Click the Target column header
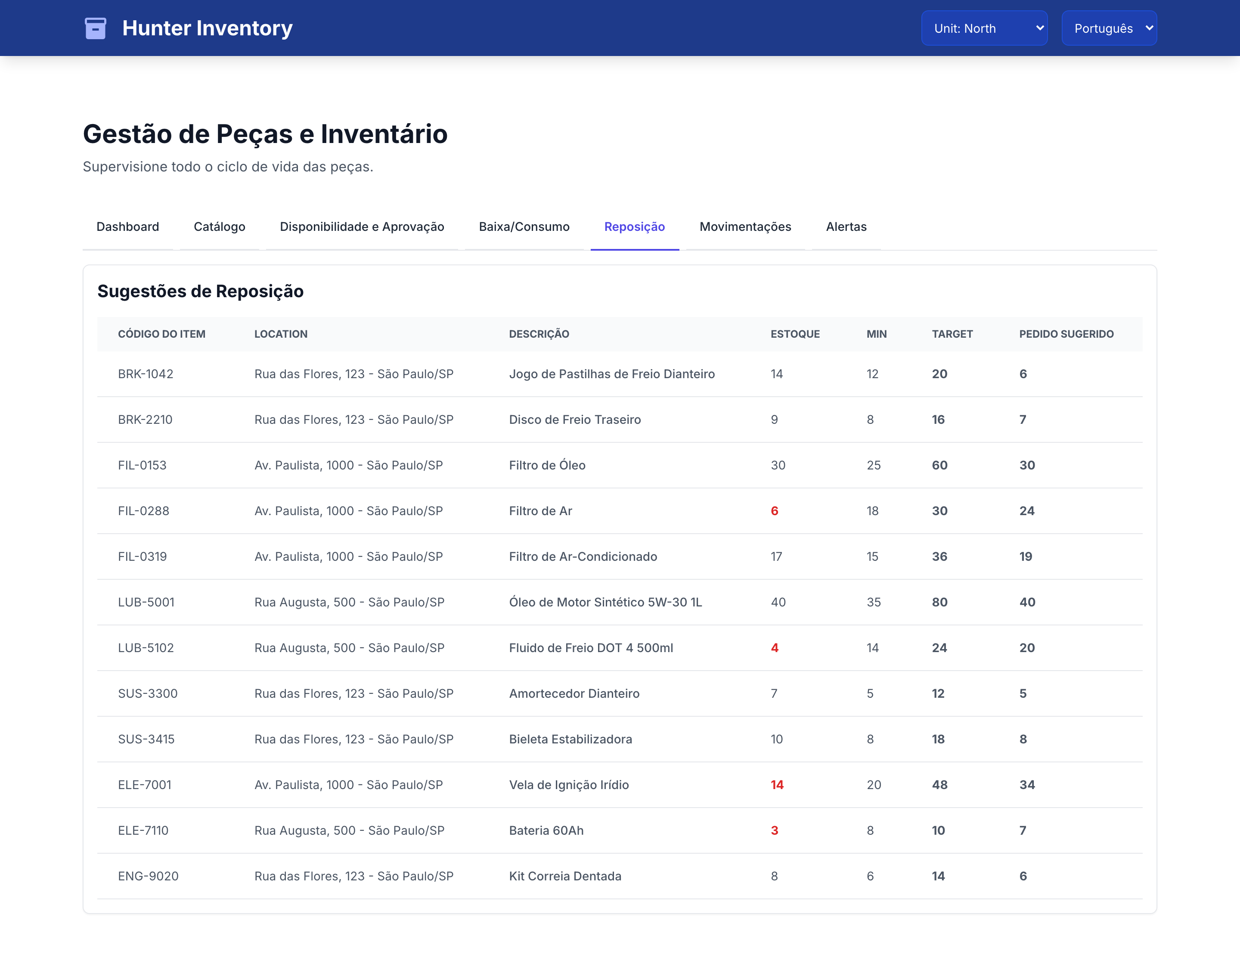 (952, 334)
